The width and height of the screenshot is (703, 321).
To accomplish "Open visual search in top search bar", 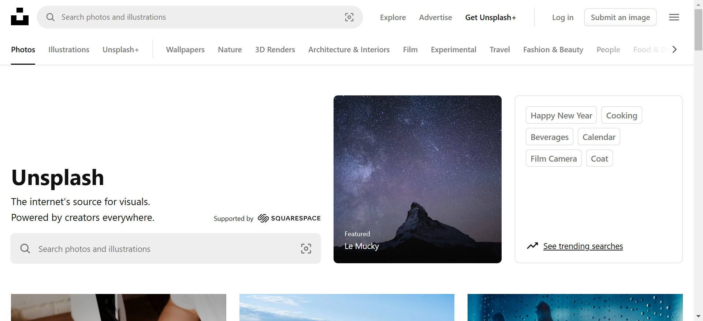I will point(349,17).
